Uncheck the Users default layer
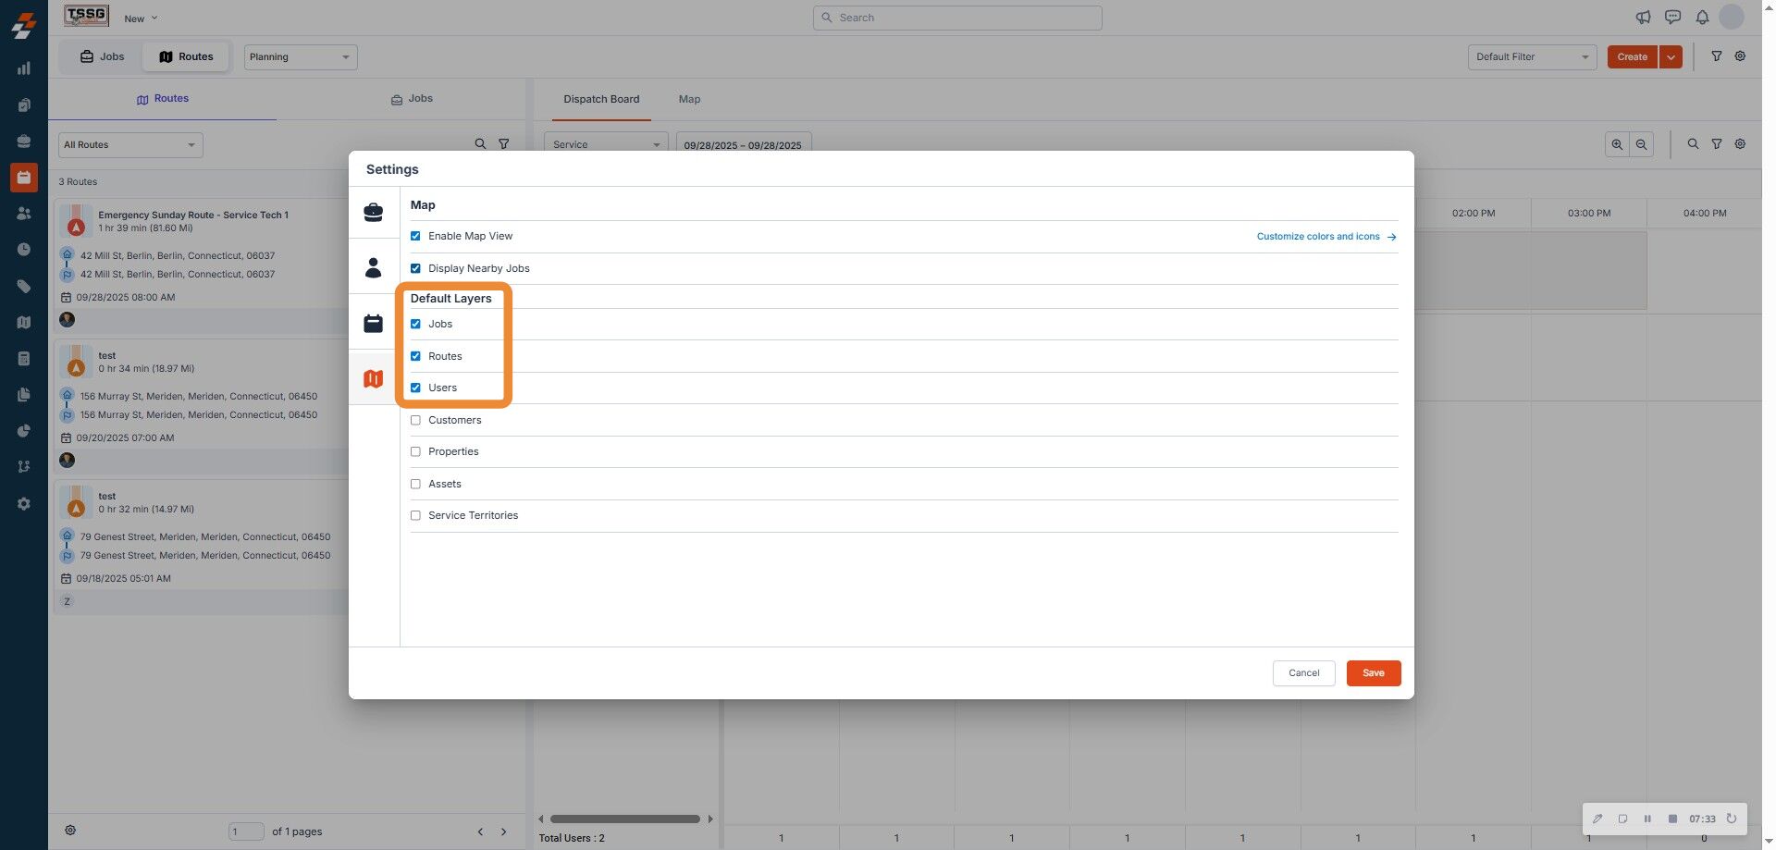 click(x=415, y=388)
